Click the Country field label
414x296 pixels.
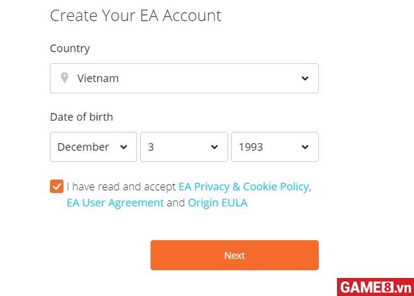click(x=70, y=48)
